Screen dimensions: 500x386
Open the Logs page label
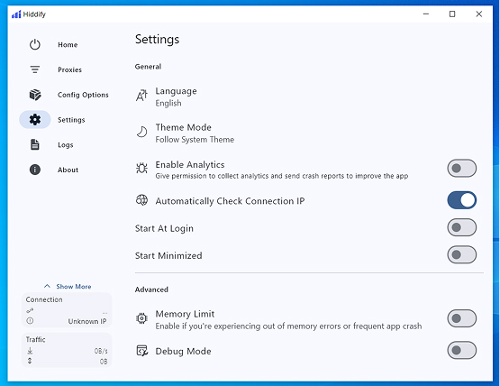[66, 144]
